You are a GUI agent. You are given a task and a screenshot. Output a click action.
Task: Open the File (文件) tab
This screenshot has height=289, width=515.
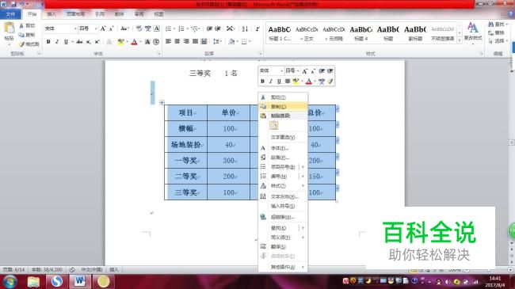tap(10, 14)
